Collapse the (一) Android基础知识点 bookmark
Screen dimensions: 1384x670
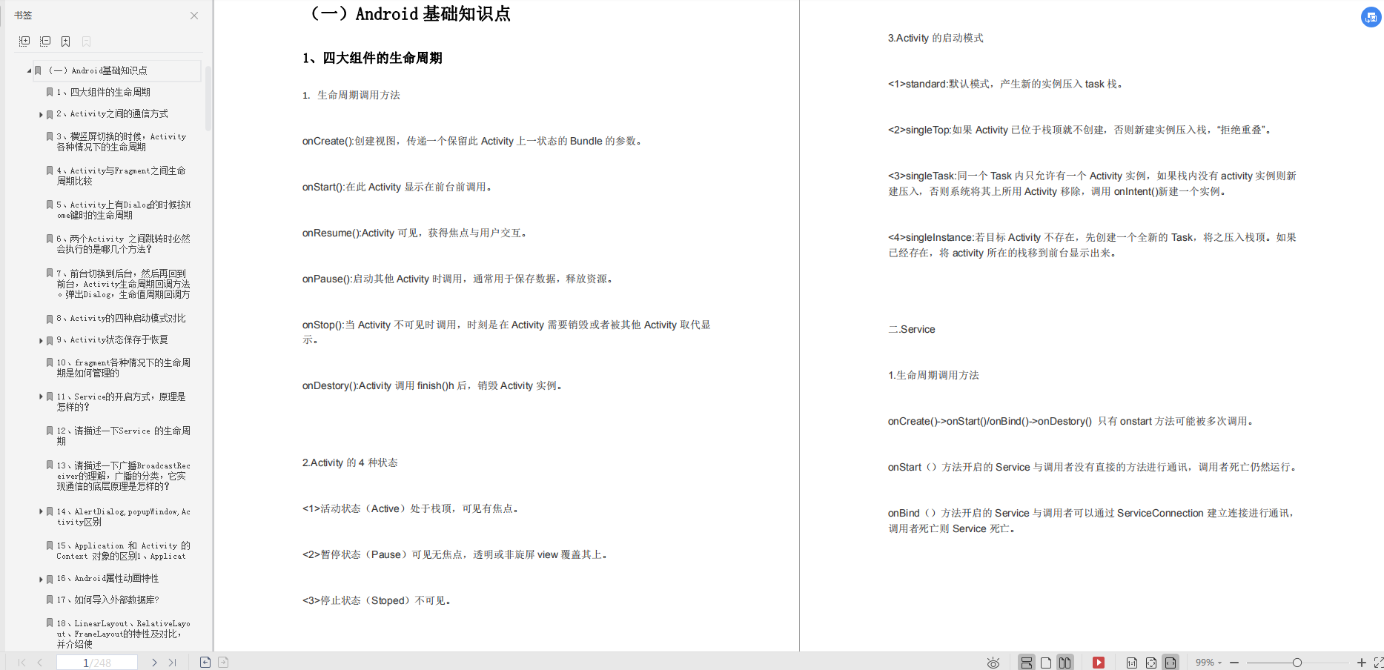pyautogui.click(x=29, y=71)
